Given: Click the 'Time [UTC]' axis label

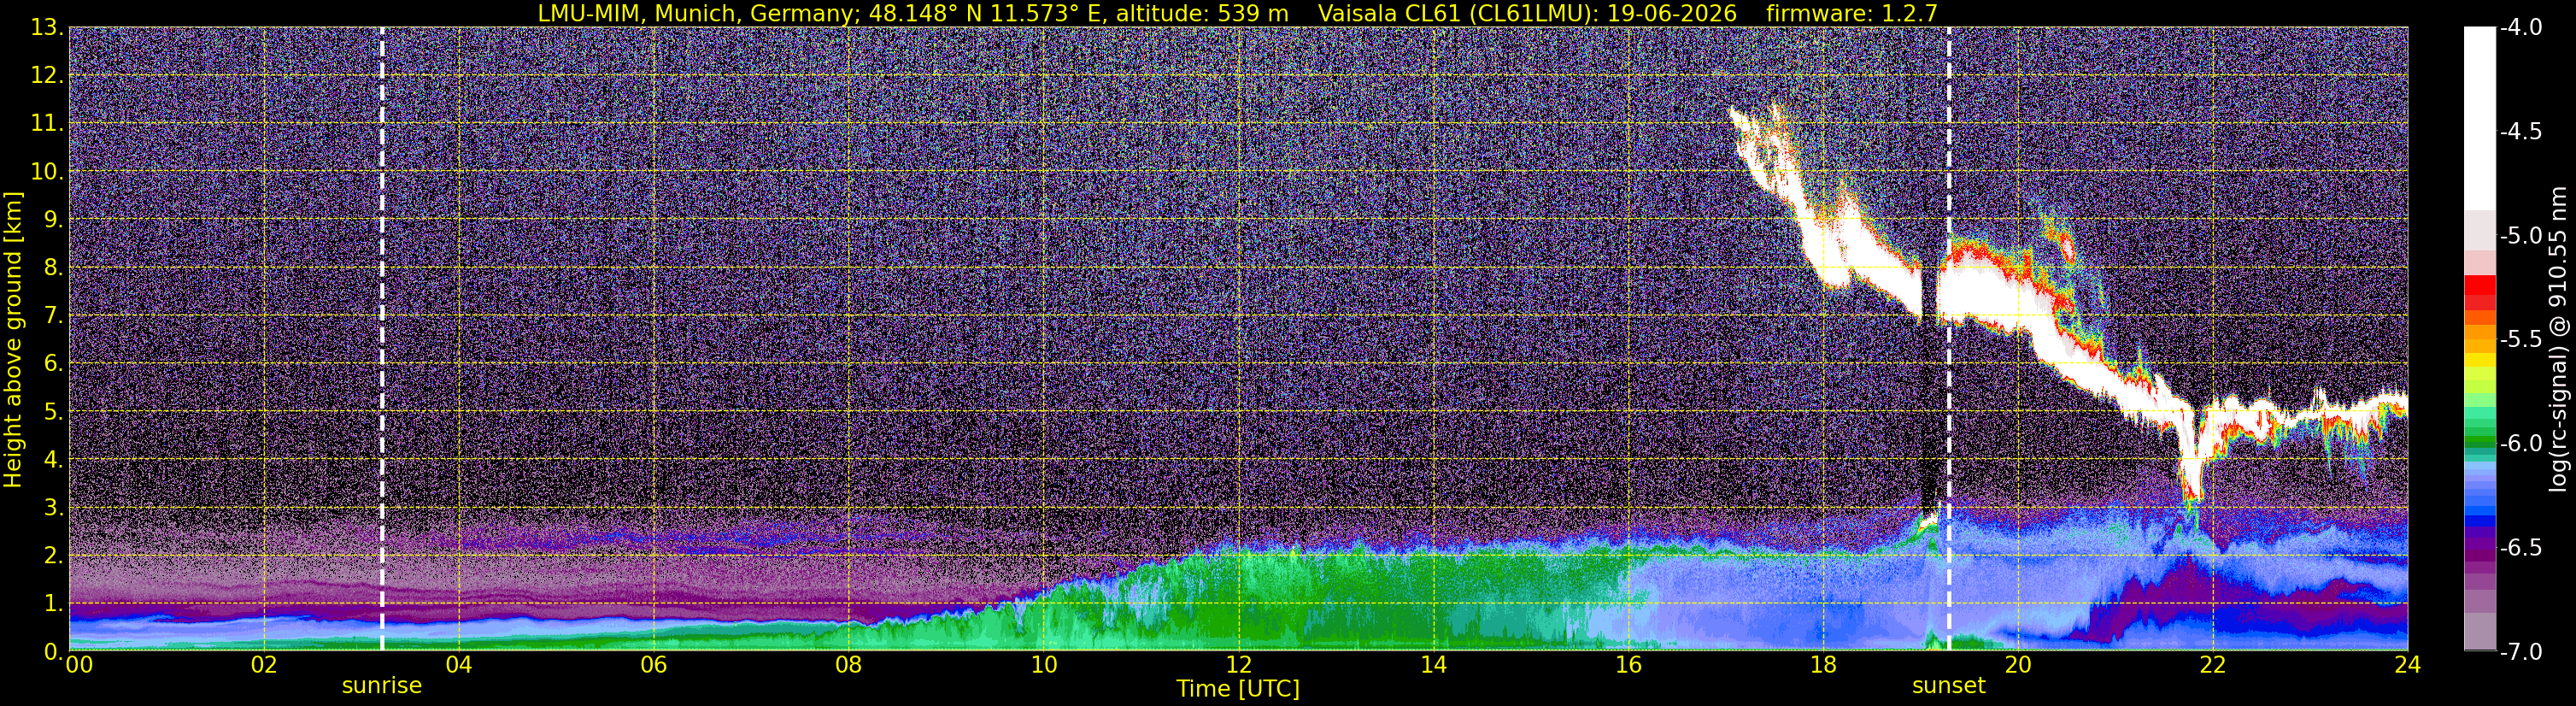Looking at the screenshot, I should tap(1238, 688).
